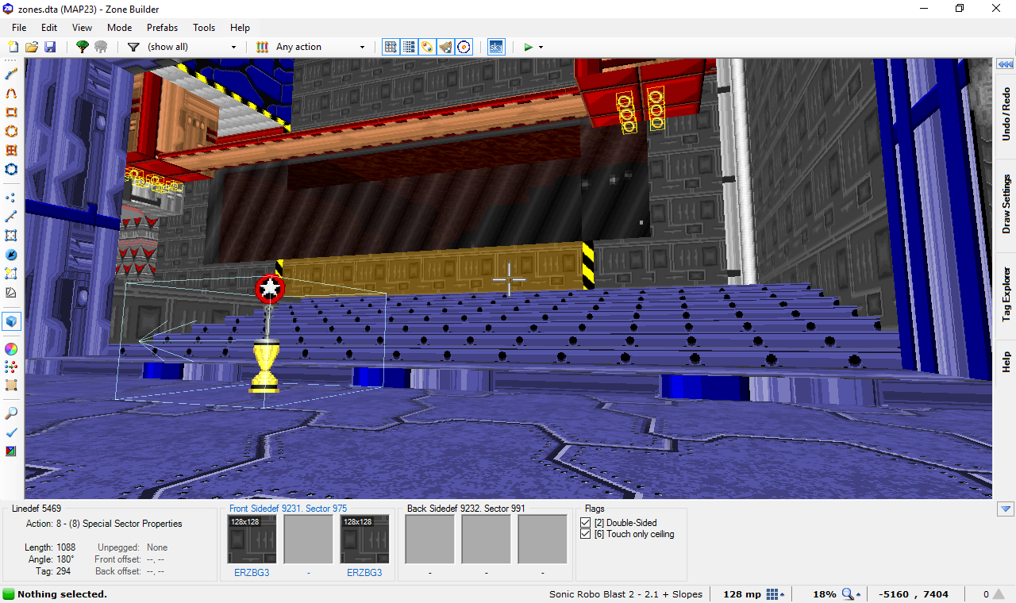The image size is (1016, 603).
Task: Open the color wheel brightness mode
Action: (x=11, y=348)
